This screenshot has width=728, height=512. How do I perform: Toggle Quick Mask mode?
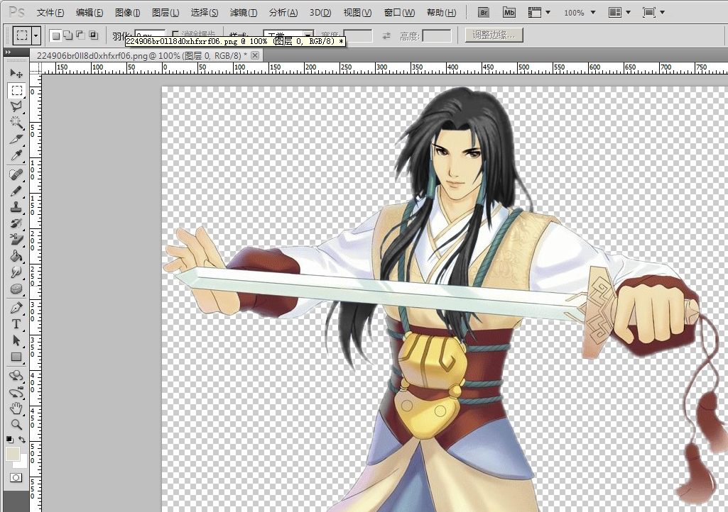(x=16, y=477)
